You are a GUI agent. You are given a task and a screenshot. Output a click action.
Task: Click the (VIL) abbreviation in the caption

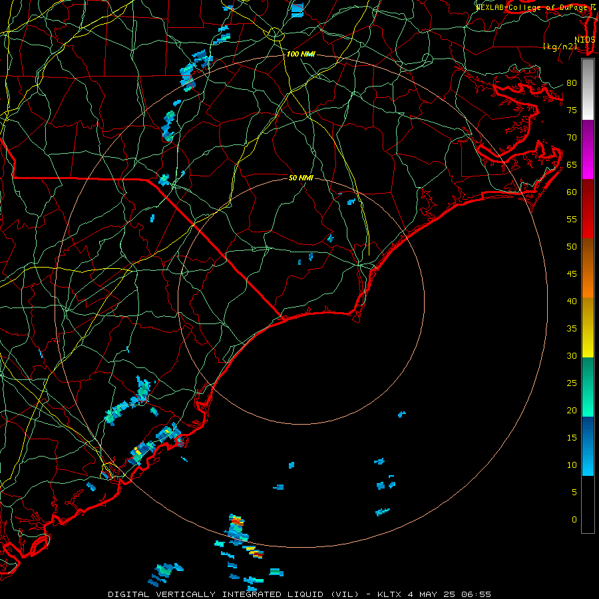pyautogui.click(x=345, y=594)
